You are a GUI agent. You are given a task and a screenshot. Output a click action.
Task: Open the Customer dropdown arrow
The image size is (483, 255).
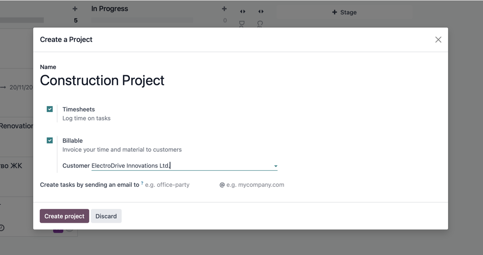click(x=276, y=166)
